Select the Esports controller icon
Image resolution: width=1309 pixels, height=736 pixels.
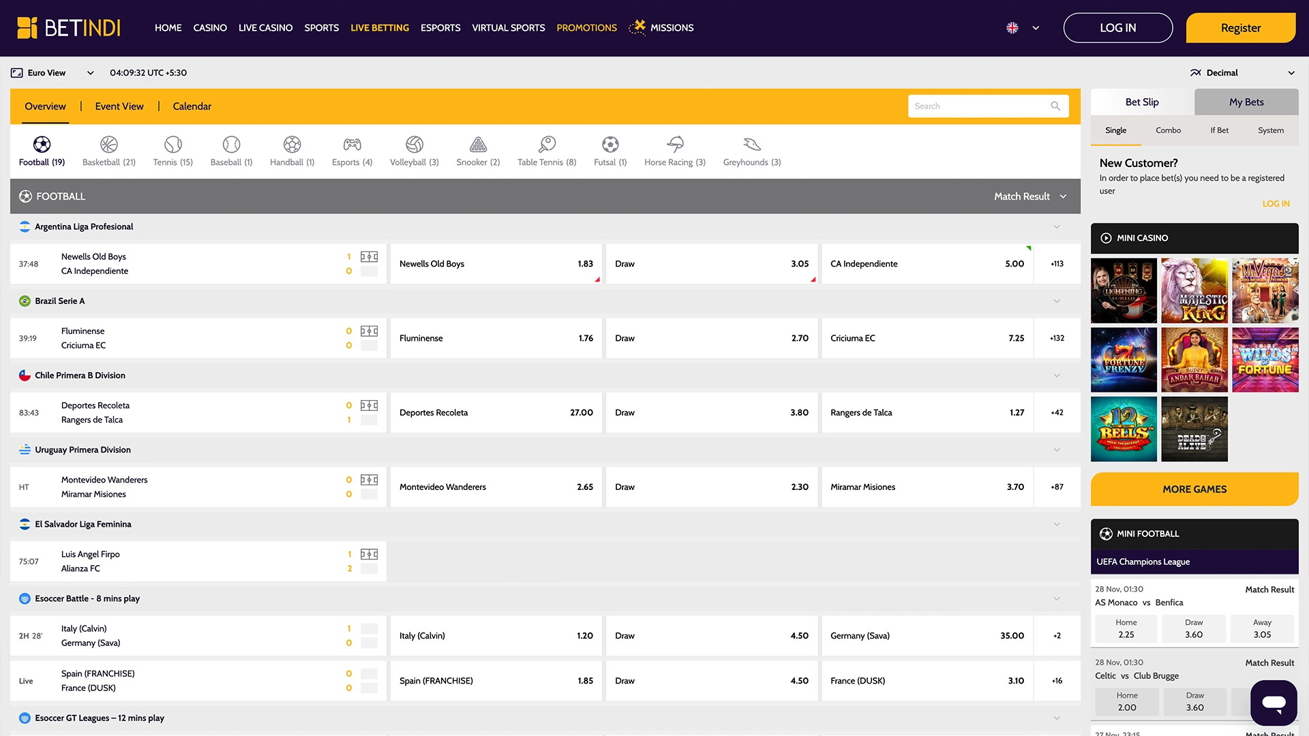tap(352, 144)
